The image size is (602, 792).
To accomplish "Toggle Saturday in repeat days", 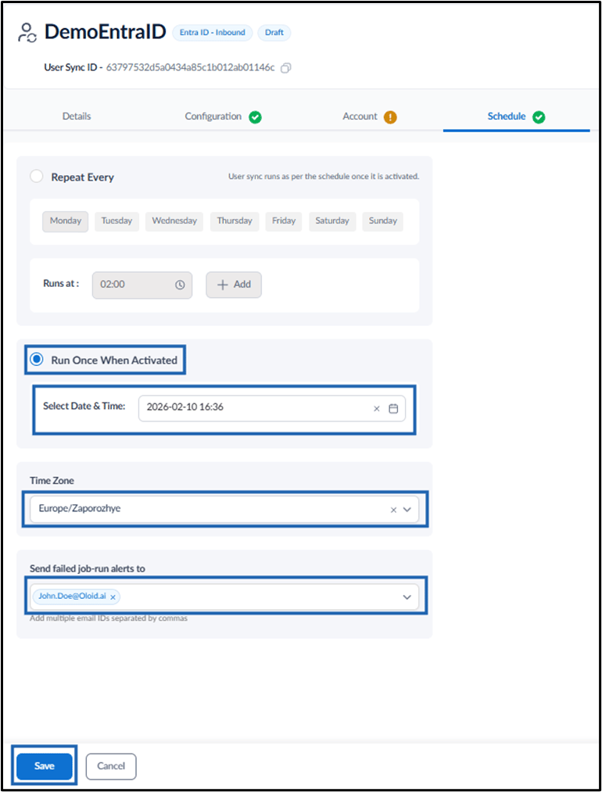I will 332,221.
